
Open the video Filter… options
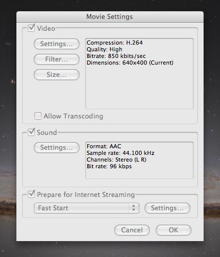coord(56,59)
